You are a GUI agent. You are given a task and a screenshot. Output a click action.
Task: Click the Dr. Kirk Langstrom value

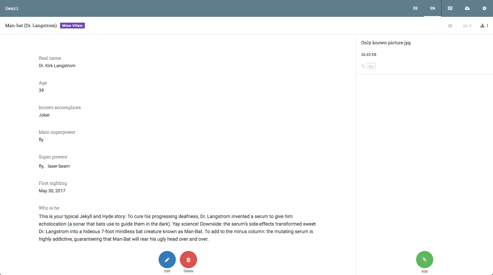(x=57, y=66)
